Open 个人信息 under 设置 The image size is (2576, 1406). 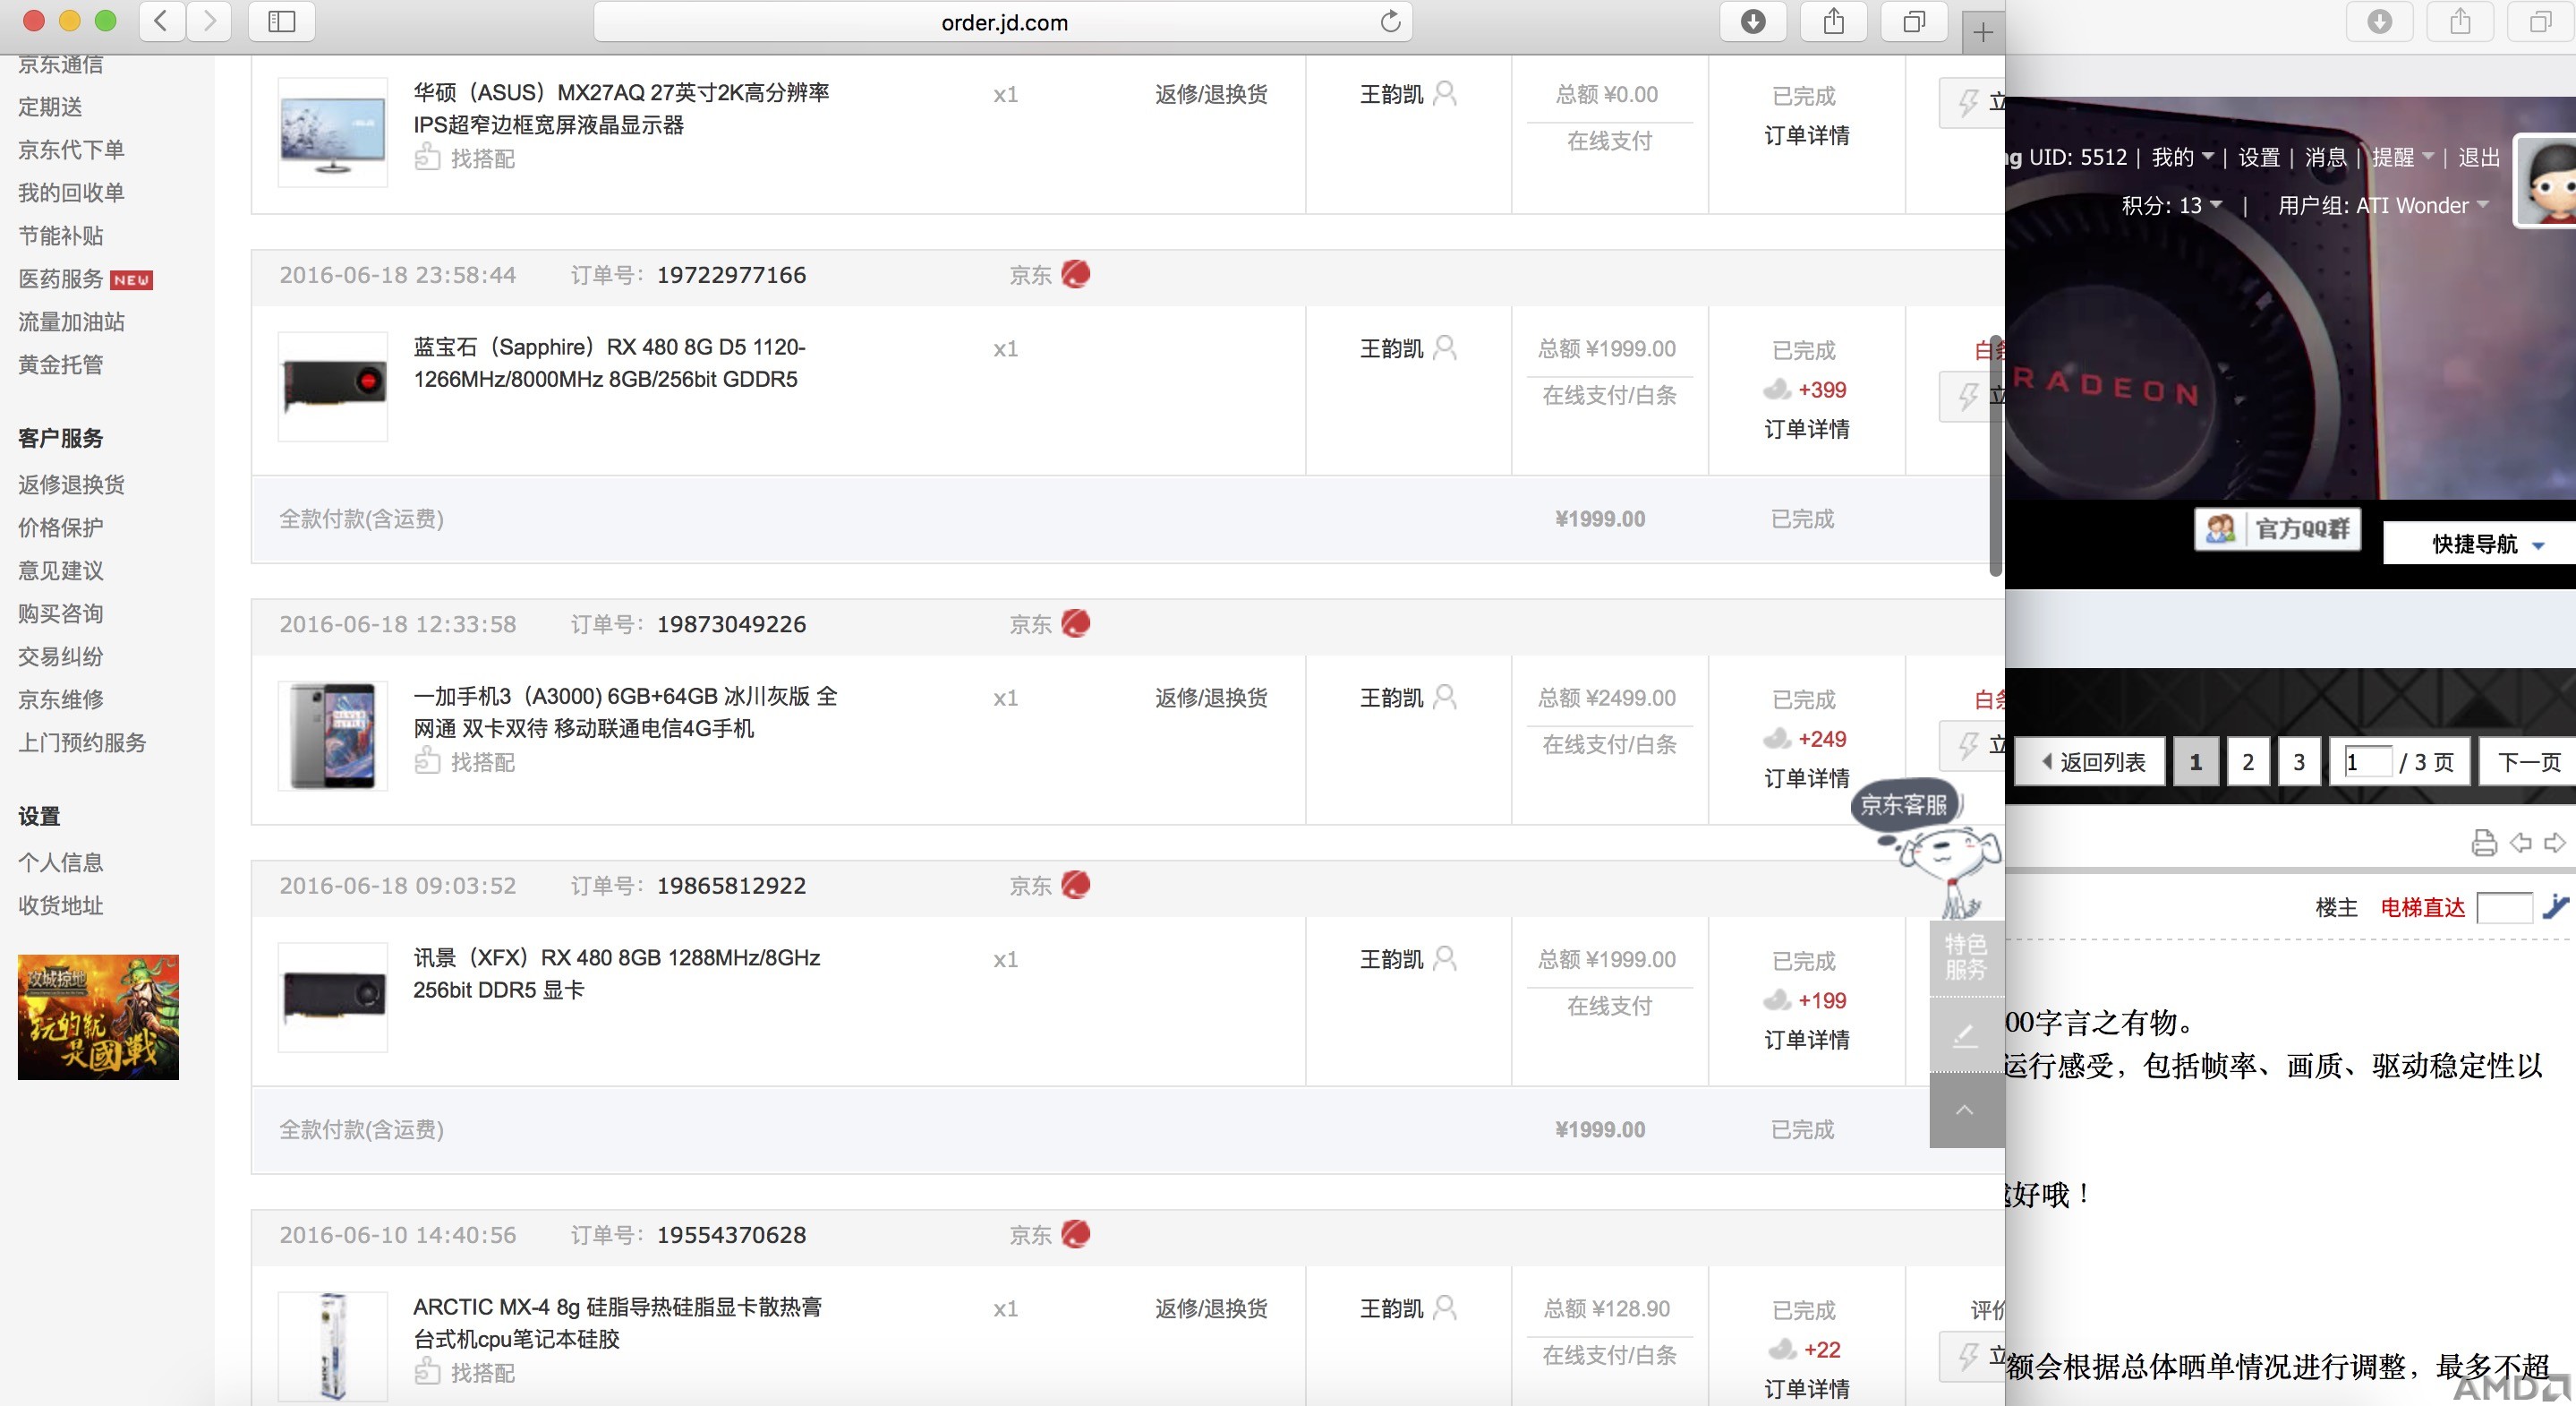point(60,862)
